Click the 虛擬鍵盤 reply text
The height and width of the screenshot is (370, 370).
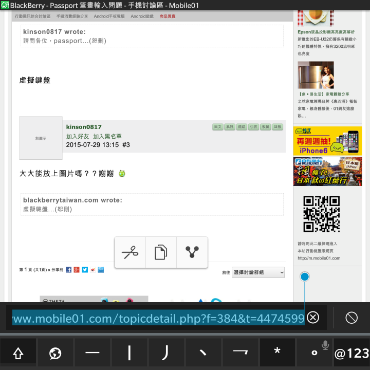click(x=35, y=80)
